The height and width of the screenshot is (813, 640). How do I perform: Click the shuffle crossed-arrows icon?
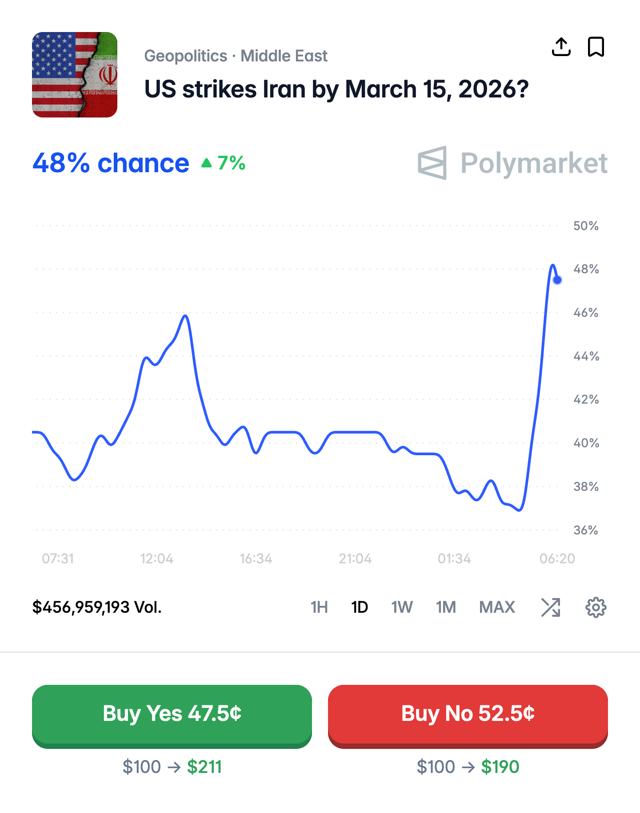551,607
